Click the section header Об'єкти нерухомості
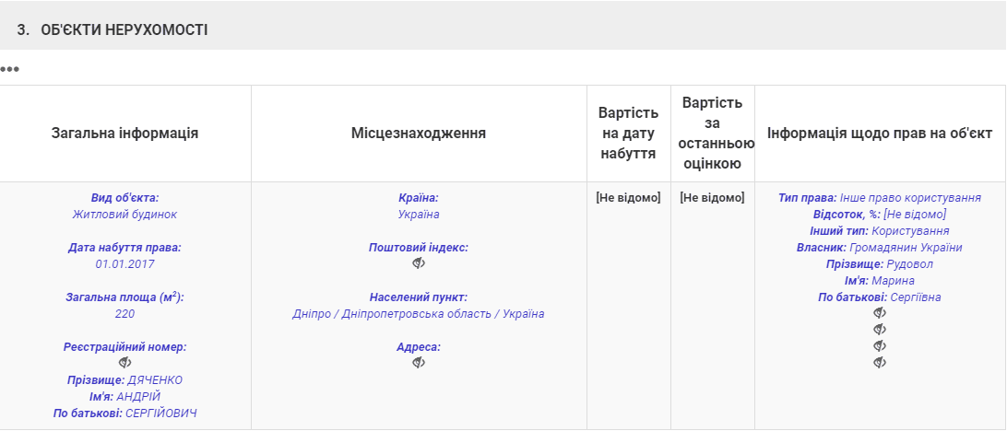Image resolution: width=1007 pixels, height=431 pixels. [x=124, y=30]
